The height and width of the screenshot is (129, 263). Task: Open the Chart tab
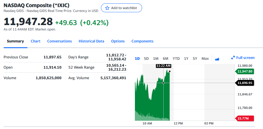pos(36,41)
